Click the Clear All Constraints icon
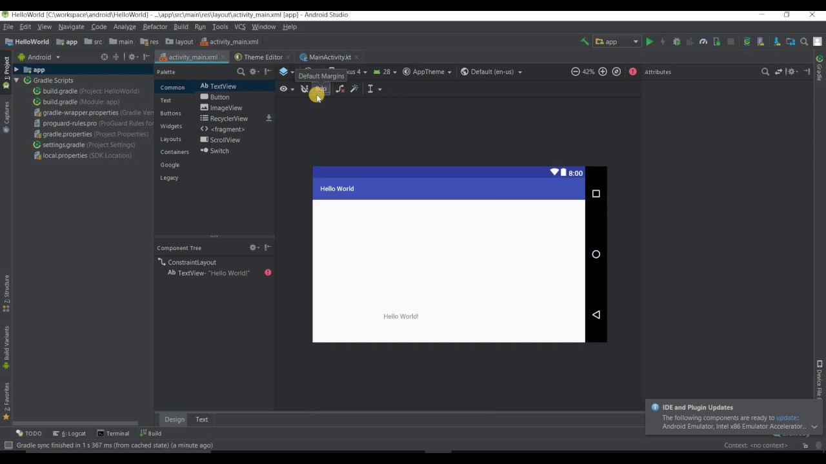Screen dimensions: 826x464 [340, 89]
